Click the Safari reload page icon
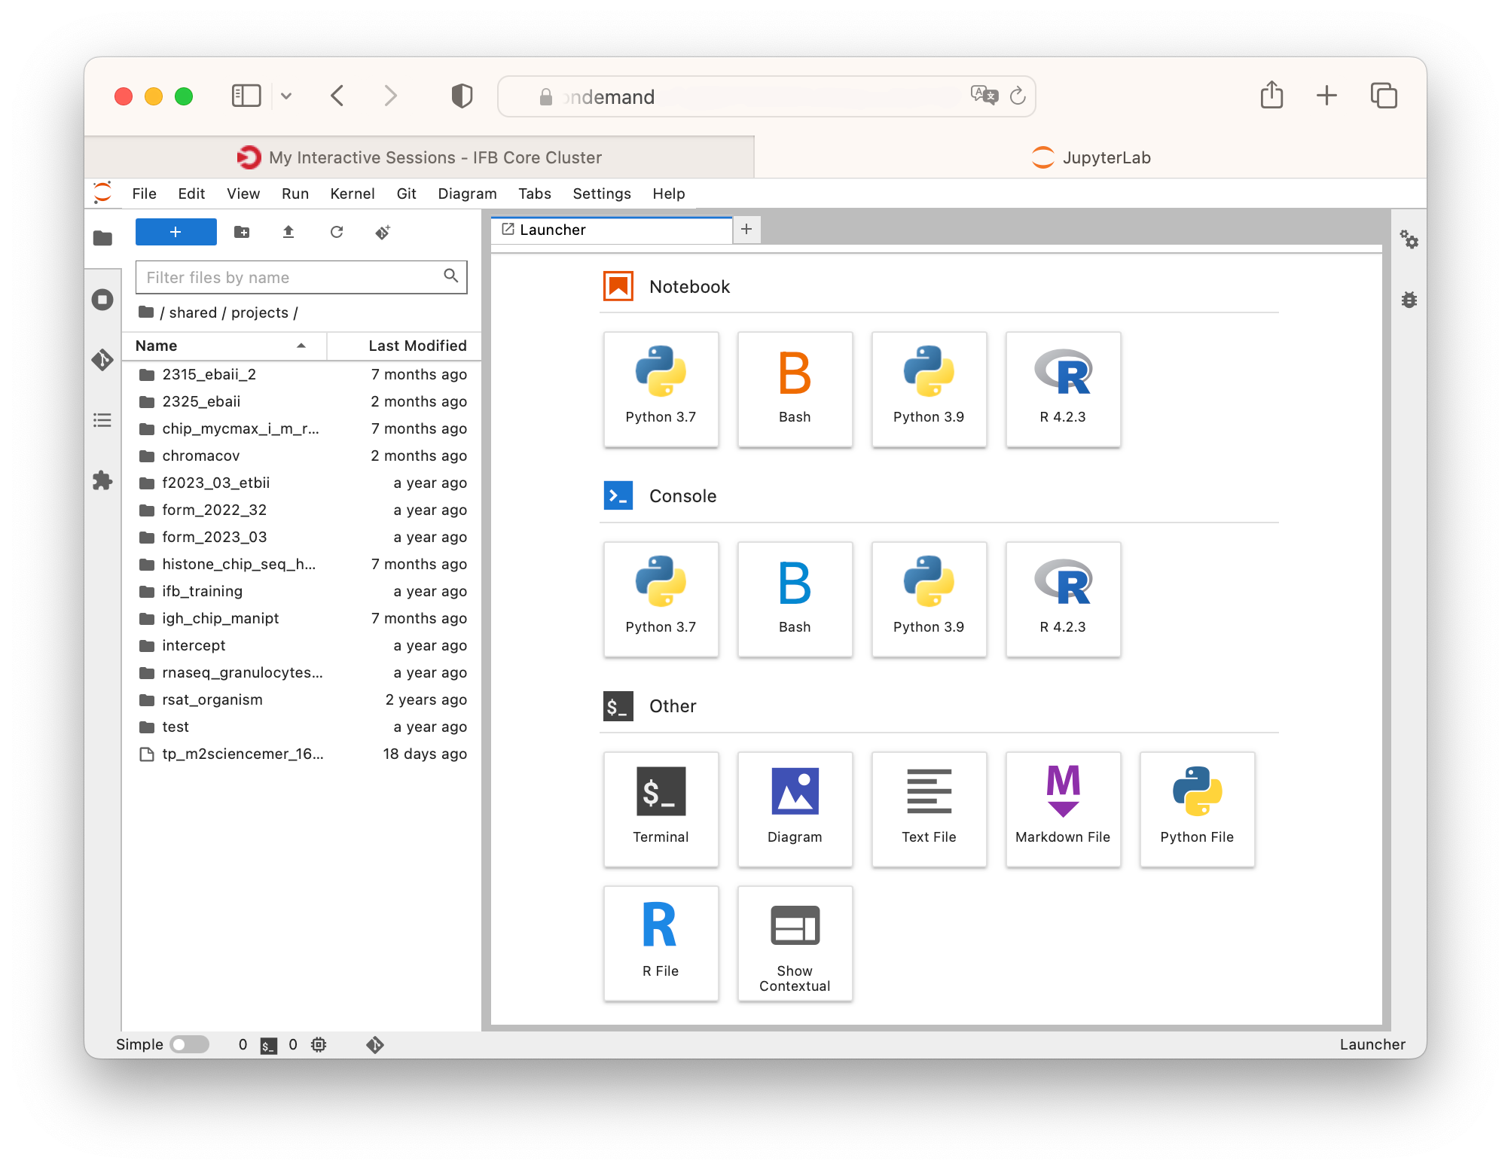This screenshot has height=1170, width=1511. (1018, 96)
